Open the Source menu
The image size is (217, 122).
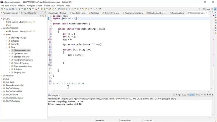coord(13,5)
